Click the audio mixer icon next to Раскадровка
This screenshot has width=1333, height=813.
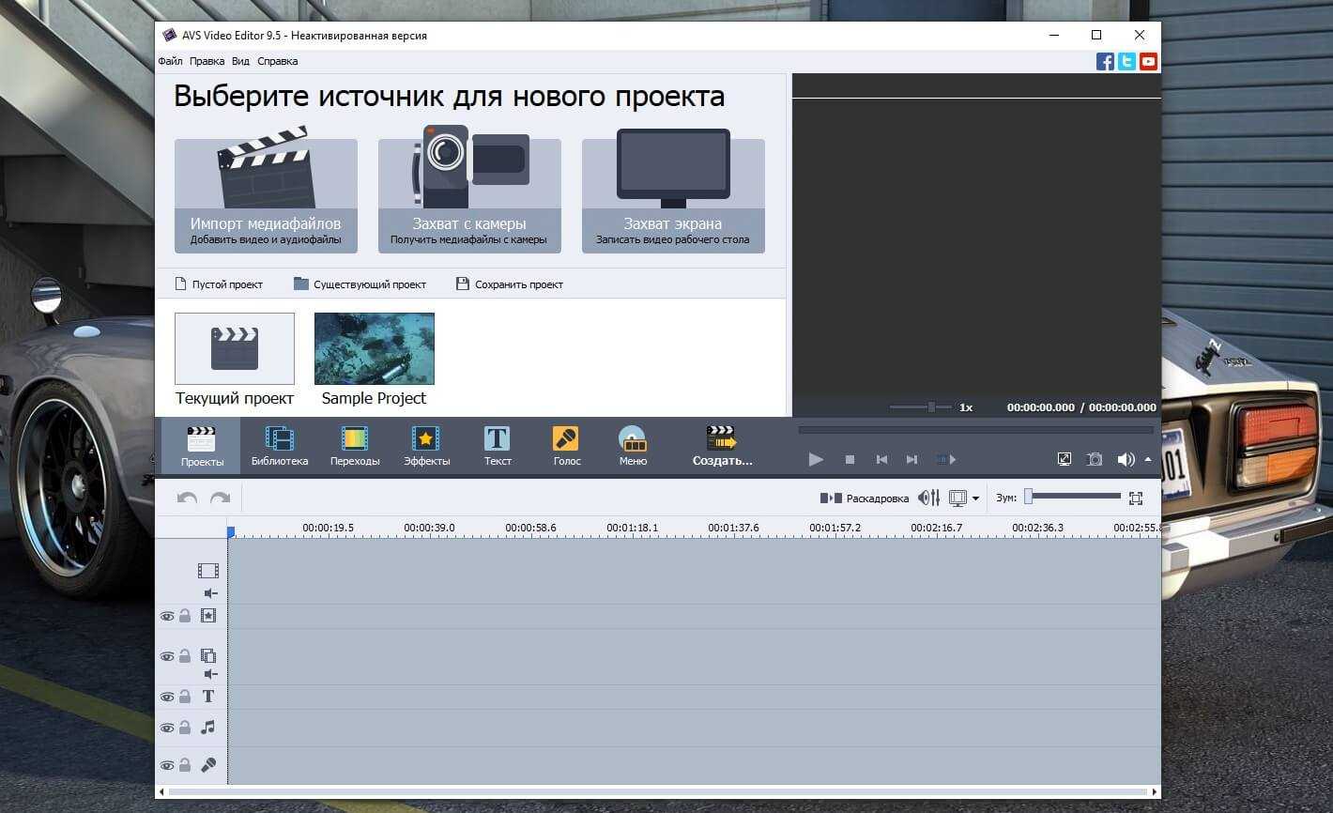click(x=928, y=498)
